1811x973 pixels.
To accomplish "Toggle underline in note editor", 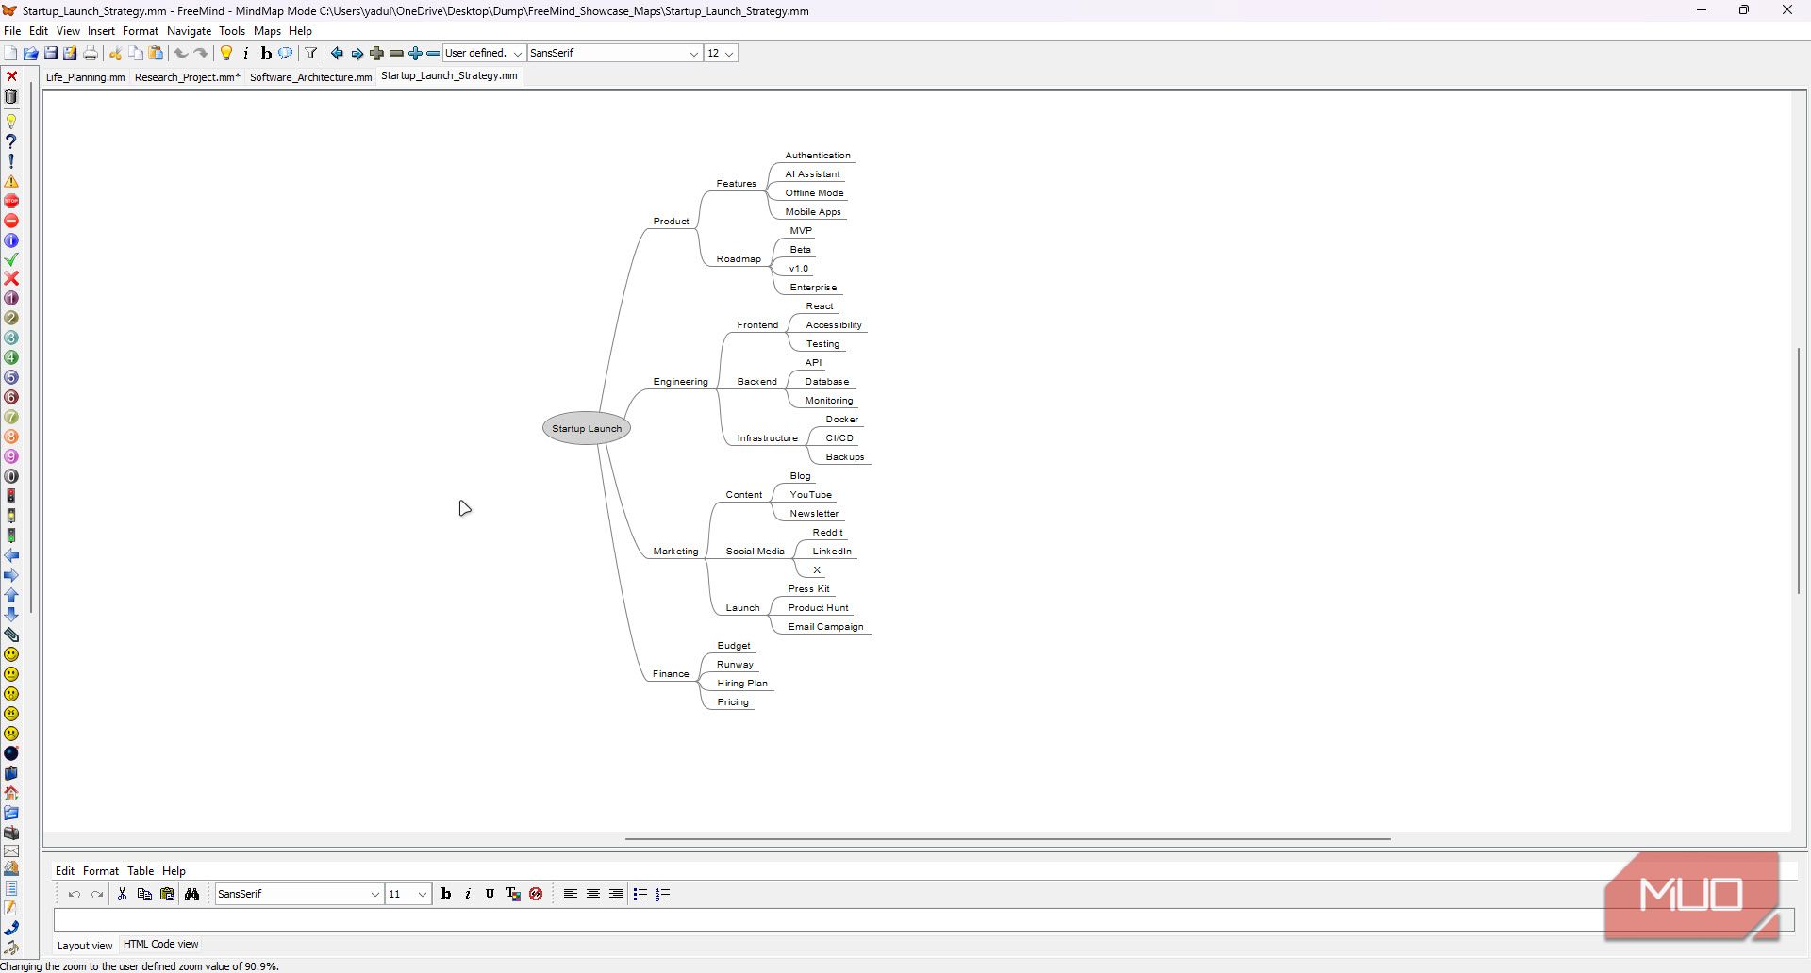I will point(490,894).
